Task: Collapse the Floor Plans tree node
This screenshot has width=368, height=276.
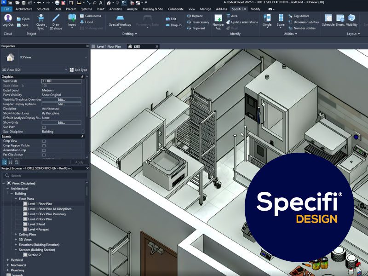Action: pyautogui.click(x=16, y=199)
